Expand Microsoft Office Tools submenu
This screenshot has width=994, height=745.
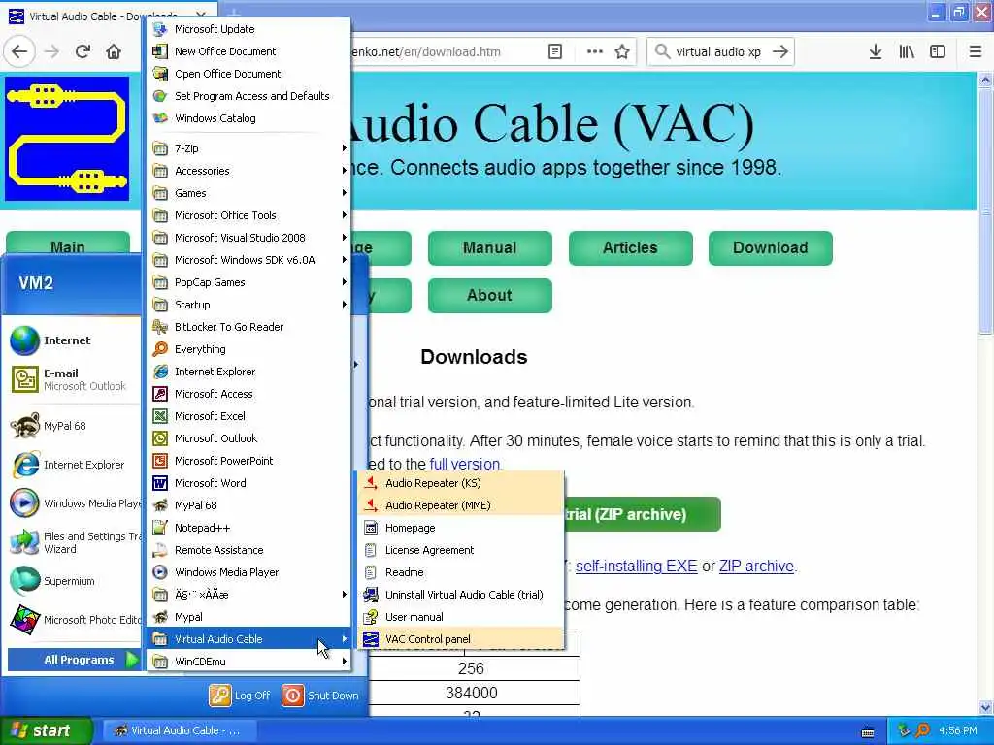(249, 215)
